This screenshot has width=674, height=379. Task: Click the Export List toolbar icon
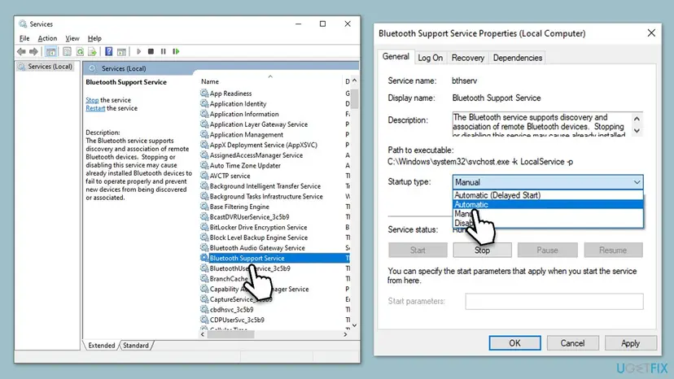[92, 51]
